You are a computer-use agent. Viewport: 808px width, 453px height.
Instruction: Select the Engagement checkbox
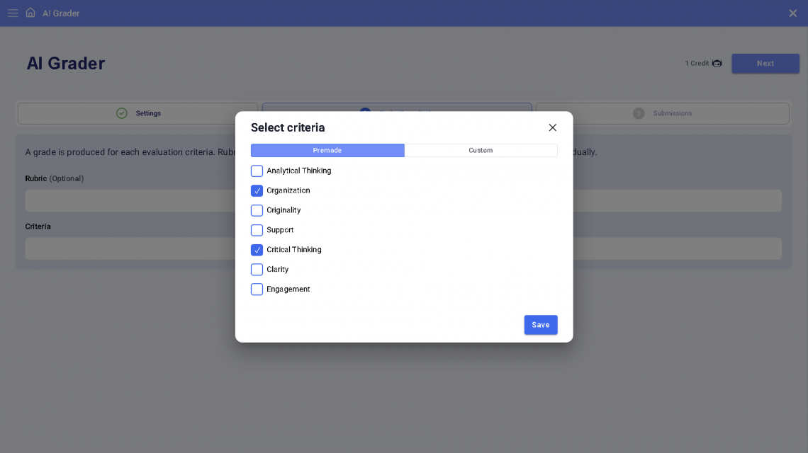(257, 289)
